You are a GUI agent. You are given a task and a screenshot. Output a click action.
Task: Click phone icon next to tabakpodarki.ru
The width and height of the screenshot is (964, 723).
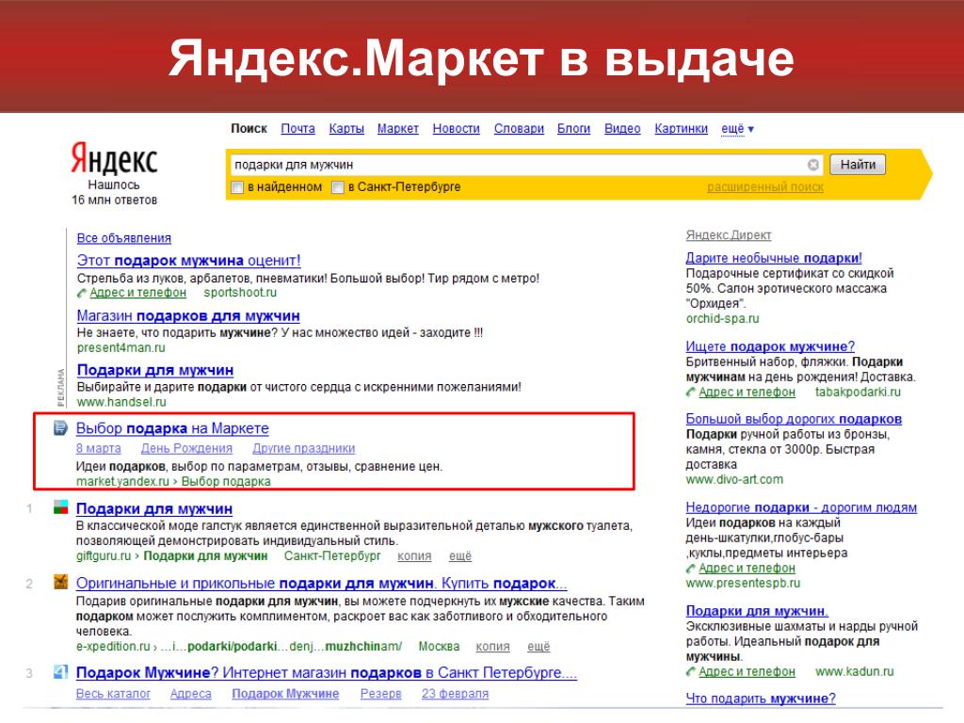tap(691, 393)
